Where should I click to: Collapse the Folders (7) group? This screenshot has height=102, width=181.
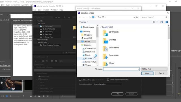point(101,27)
